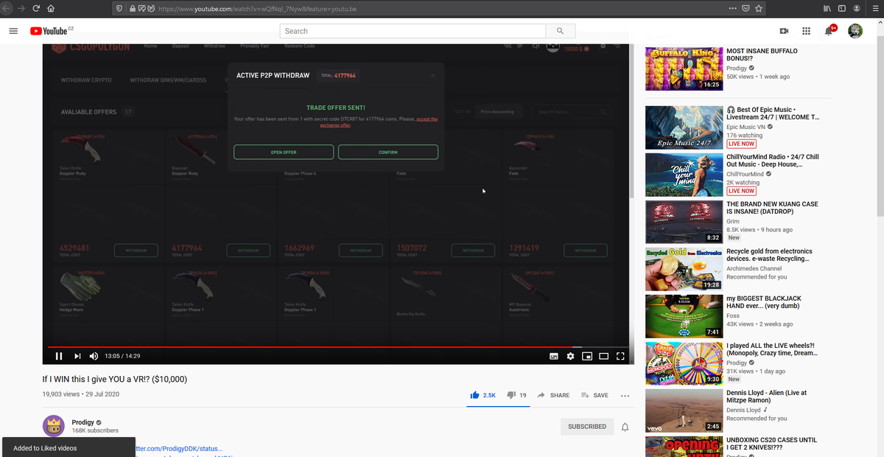Reload the page
The height and width of the screenshot is (457, 884).
(x=35, y=8)
